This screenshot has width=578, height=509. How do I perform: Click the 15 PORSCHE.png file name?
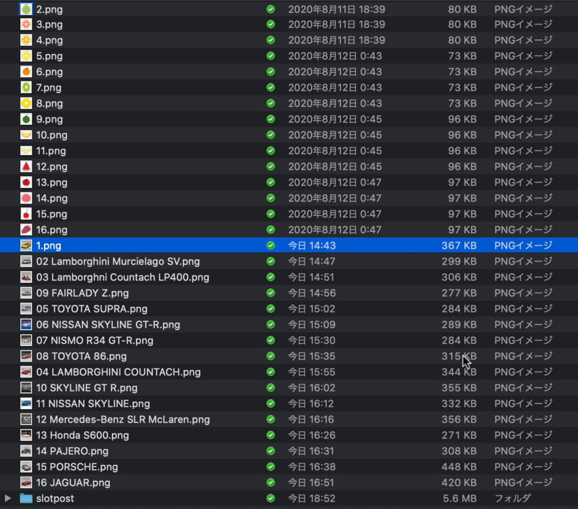click(77, 467)
